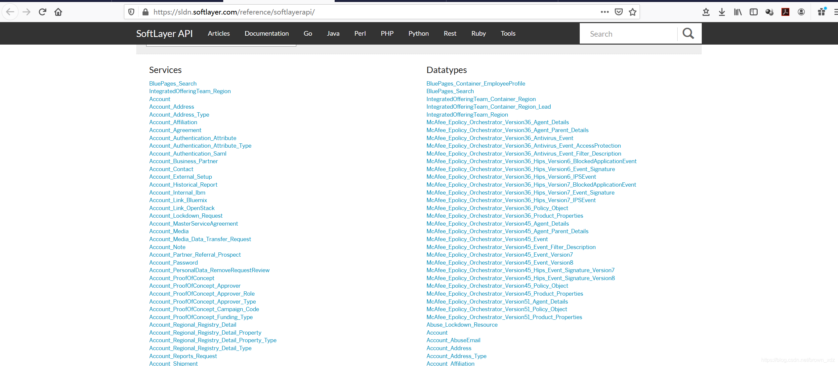Screen dimensions: 838x366
Task: Open the Tools nav item
Action: coord(508,33)
